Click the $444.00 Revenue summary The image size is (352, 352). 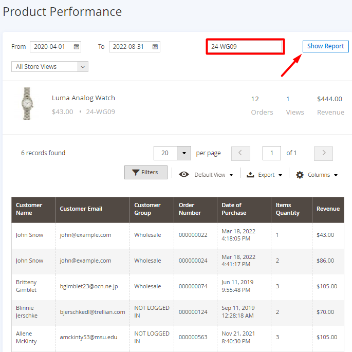329,99
